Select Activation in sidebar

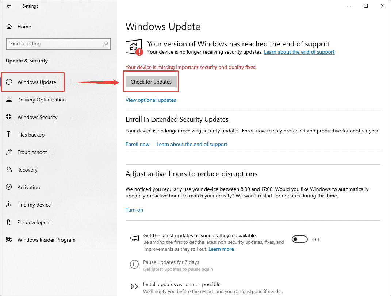[29, 187]
